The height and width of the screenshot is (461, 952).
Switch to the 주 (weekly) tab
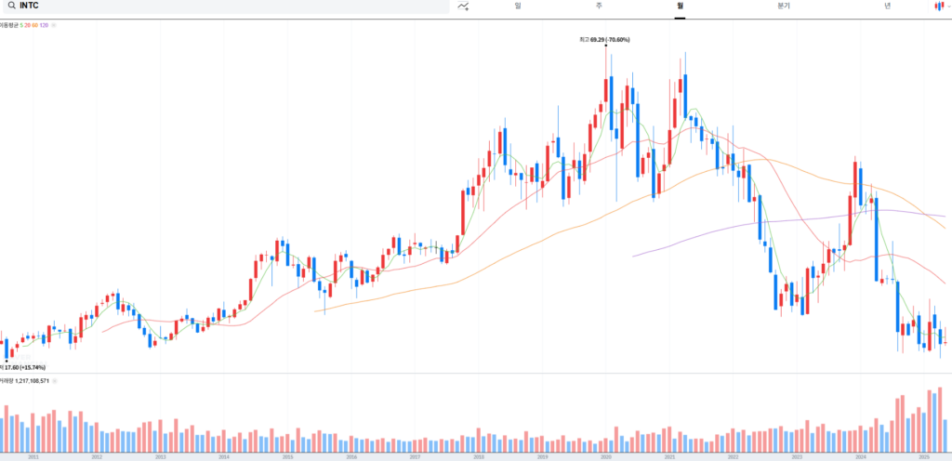(599, 6)
